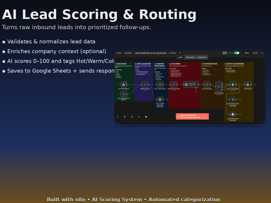Add a node after Clearbit enrich plus
This screenshot has width=271, height=203.
click(168, 99)
